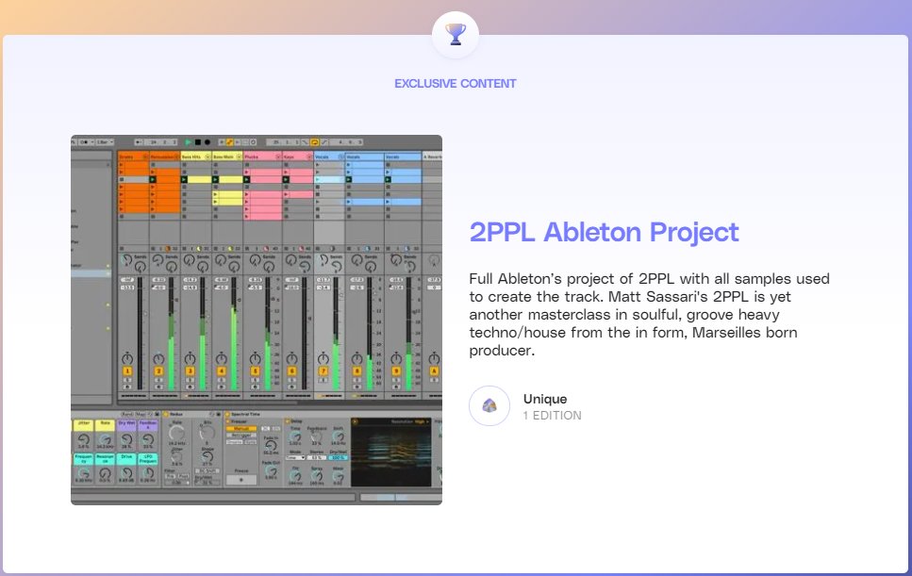Click the trophy icon above the card

point(456,34)
